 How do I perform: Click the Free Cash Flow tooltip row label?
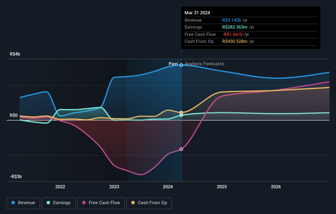tap(200, 34)
